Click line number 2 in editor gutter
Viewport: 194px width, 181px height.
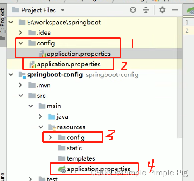(187, 31)
